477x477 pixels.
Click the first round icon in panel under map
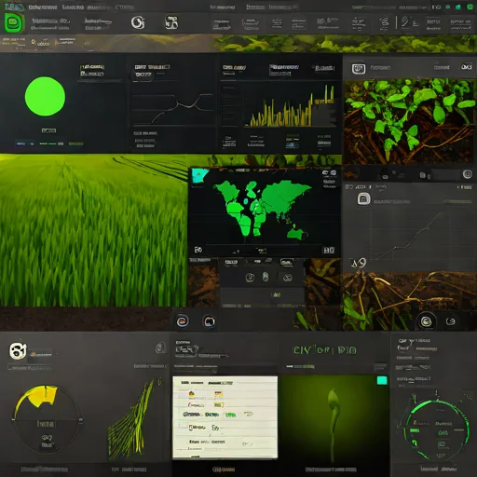click(250, 278)
